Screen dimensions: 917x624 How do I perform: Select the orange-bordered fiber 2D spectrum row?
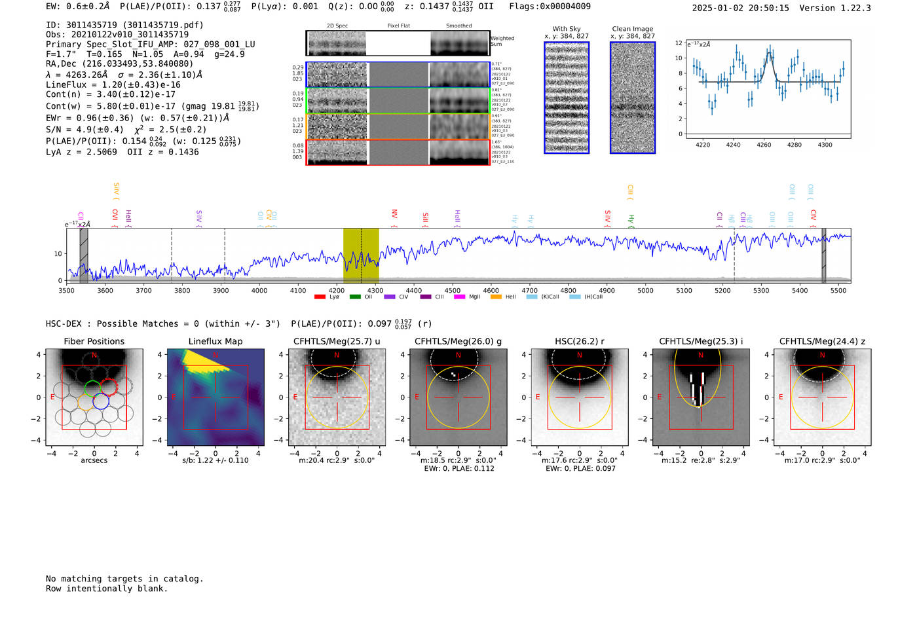[x=398, y=126]
